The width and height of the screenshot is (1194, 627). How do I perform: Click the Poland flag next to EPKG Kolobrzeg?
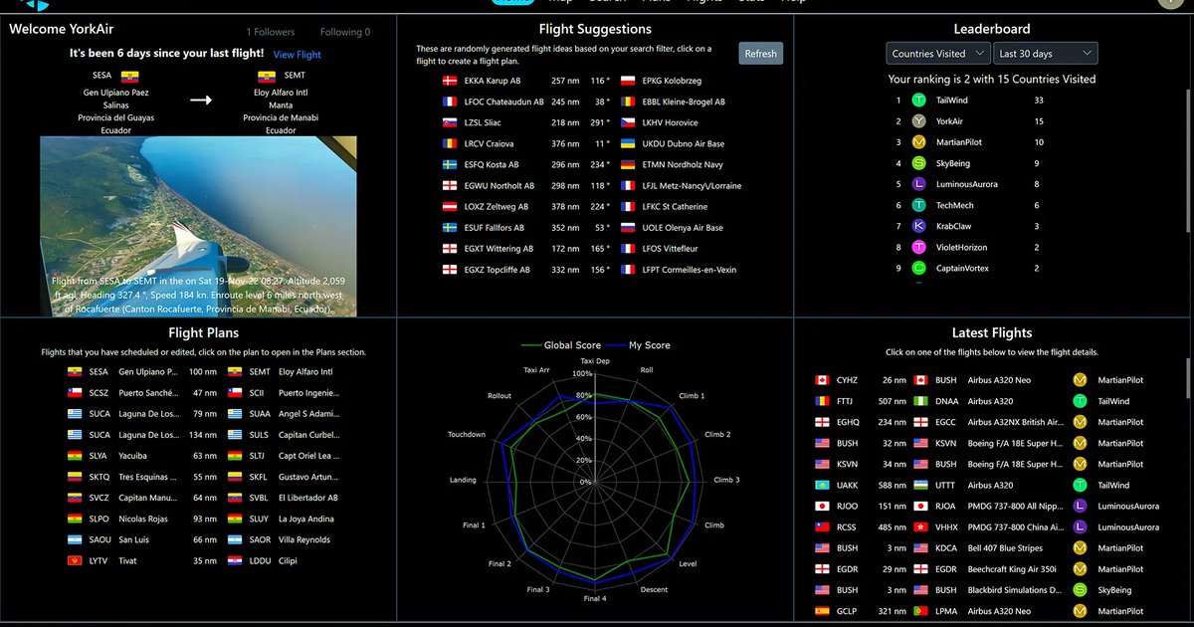tap(628, 81)
